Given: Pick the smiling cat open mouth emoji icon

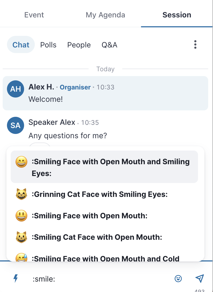Looking at the screenshot, I should click(21, 237).
